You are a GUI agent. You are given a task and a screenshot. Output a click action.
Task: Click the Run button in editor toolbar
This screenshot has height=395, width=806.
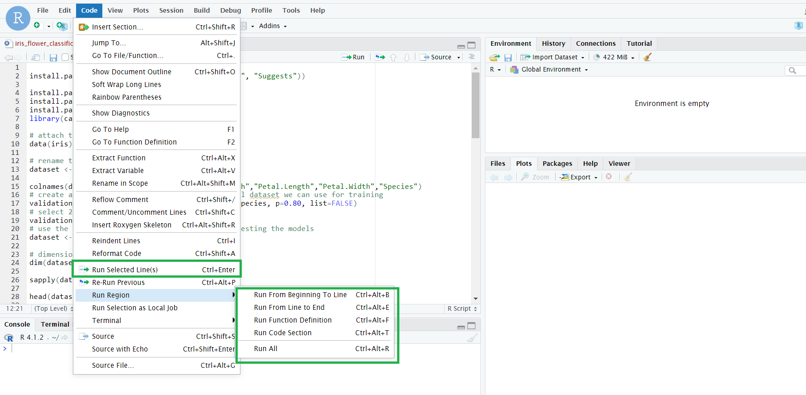coord(353,57)
